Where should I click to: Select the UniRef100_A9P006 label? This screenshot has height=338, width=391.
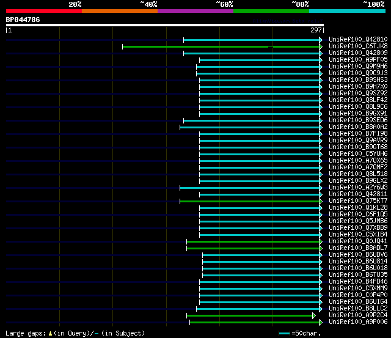[x=358, y=322]
